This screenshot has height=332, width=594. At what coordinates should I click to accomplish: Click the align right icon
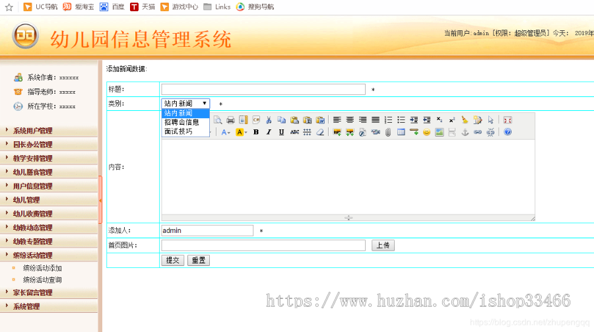[362, 120]
